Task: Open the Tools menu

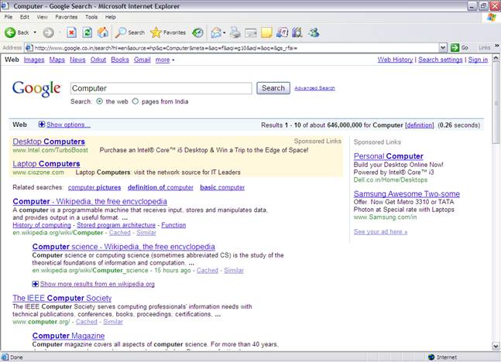Action: 91,17
